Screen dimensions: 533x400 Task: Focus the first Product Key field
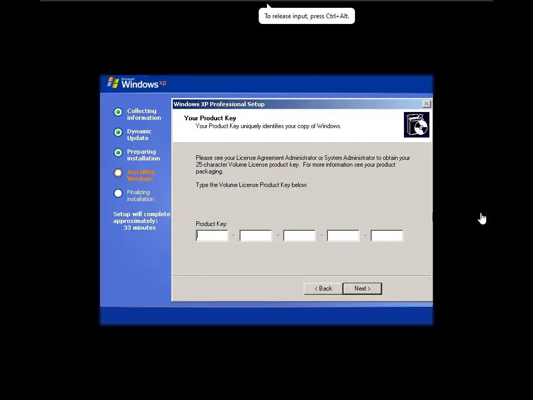(212, 235)
